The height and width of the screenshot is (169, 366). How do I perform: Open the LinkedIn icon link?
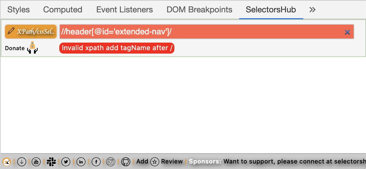[81, 162]
